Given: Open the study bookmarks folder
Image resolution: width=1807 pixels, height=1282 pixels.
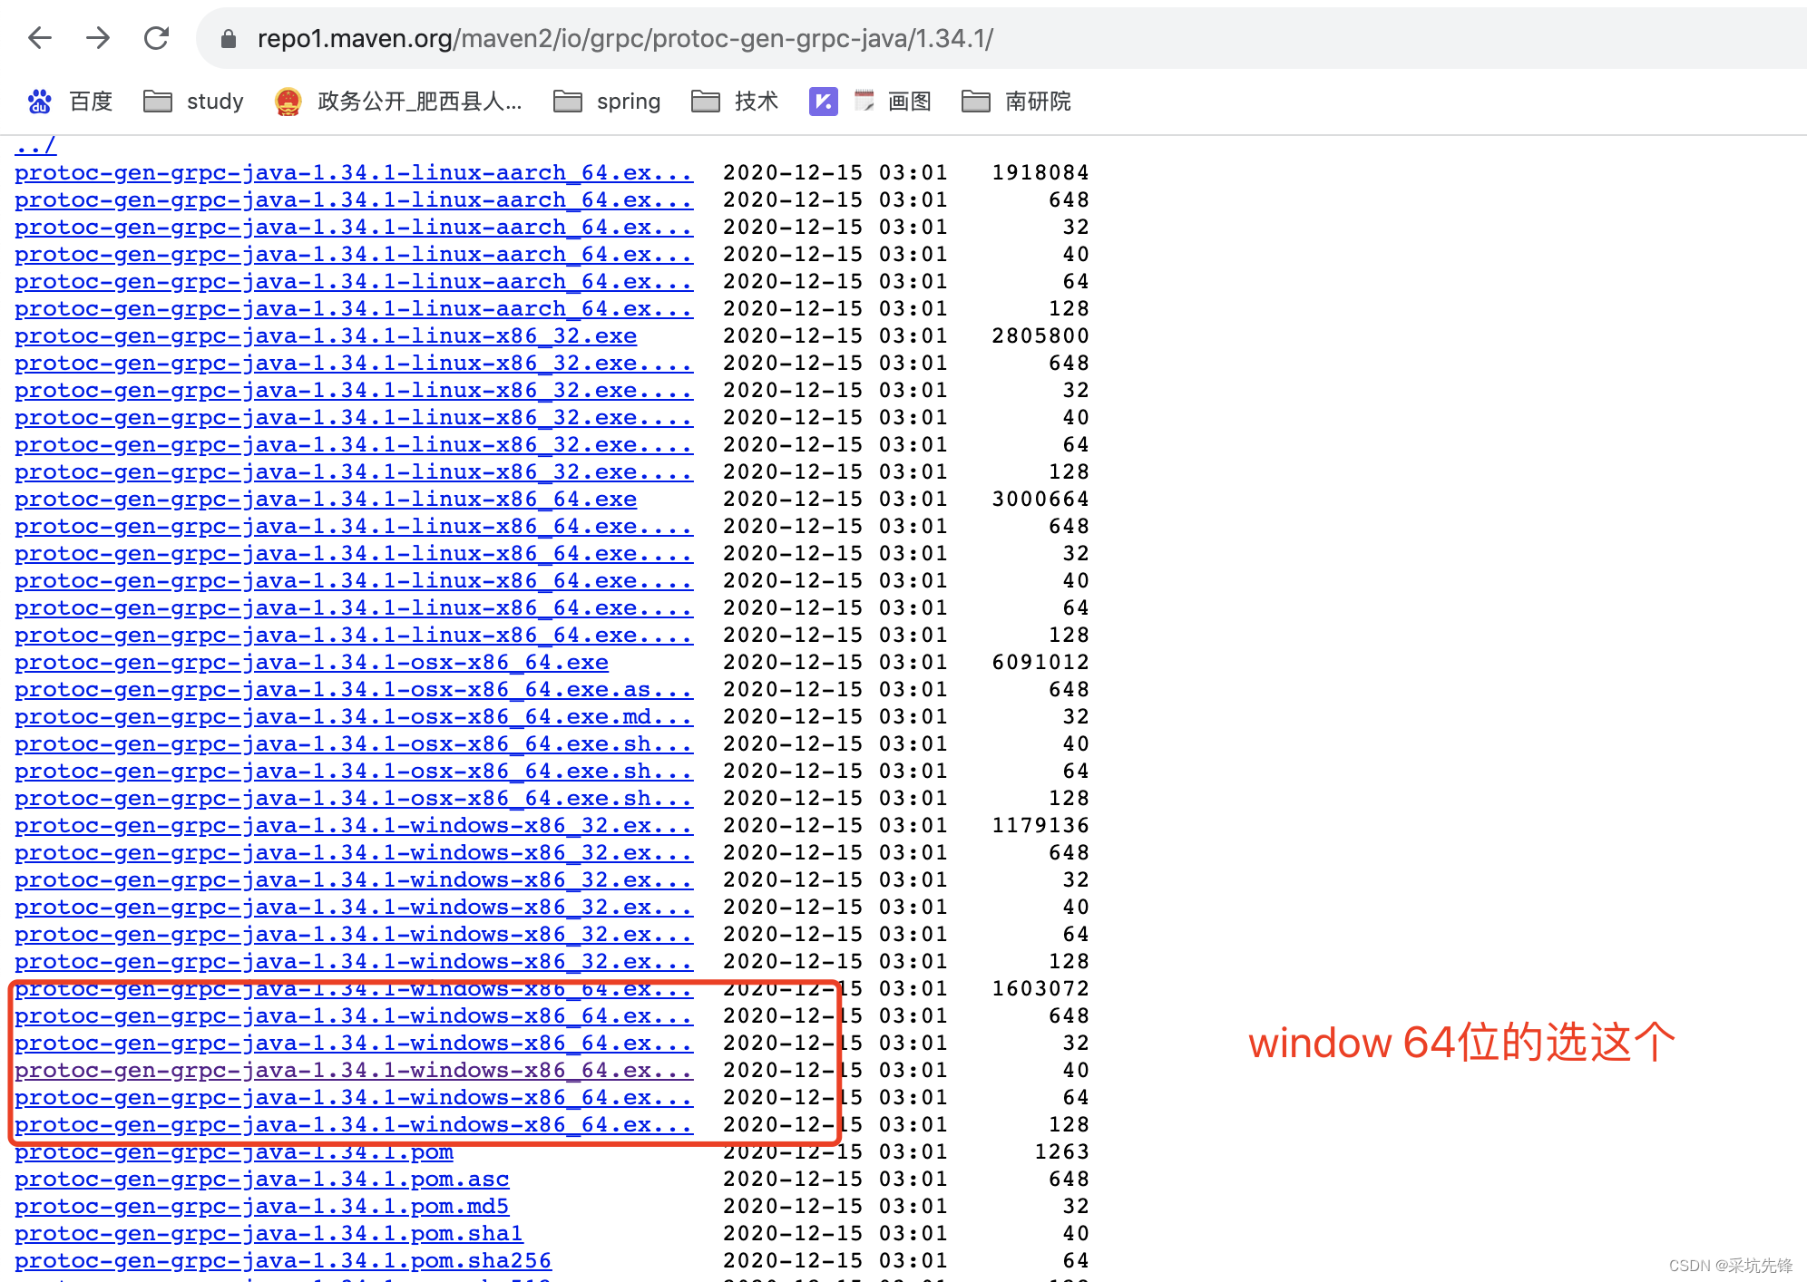Looking at the screenshot, I should tap(193, 101).
